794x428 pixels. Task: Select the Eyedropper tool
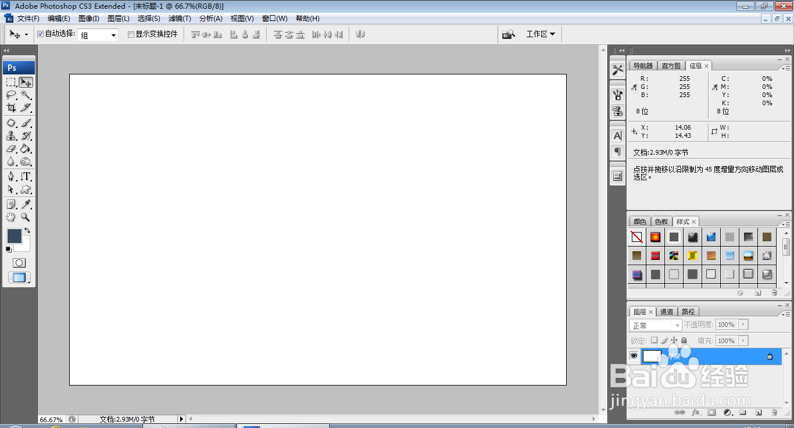[26, 204]
